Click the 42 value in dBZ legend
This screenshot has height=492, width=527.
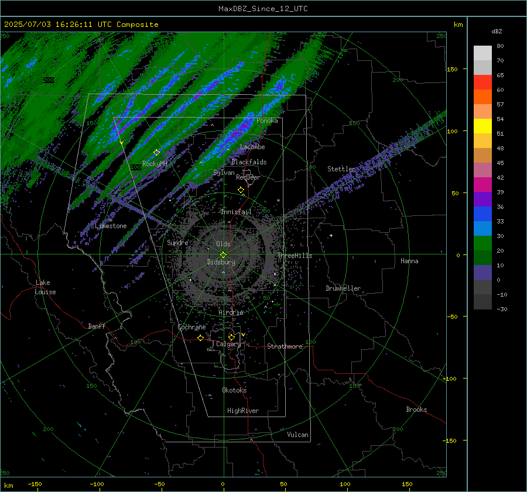[x=500, y=178]
